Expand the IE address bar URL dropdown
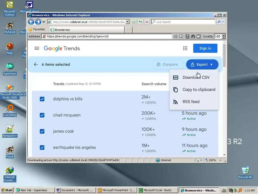 [127, 22]
